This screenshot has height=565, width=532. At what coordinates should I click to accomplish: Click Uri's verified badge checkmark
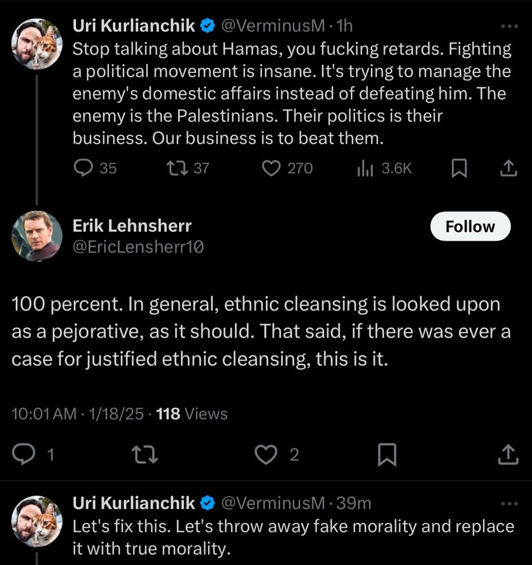click(208, 25)
